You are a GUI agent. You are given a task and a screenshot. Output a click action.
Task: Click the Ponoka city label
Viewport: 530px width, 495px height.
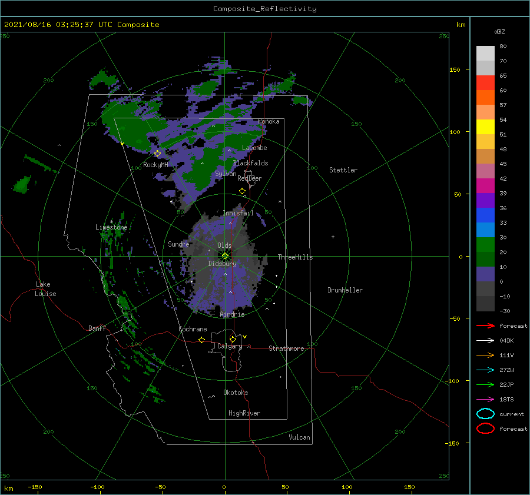(269, 121)
